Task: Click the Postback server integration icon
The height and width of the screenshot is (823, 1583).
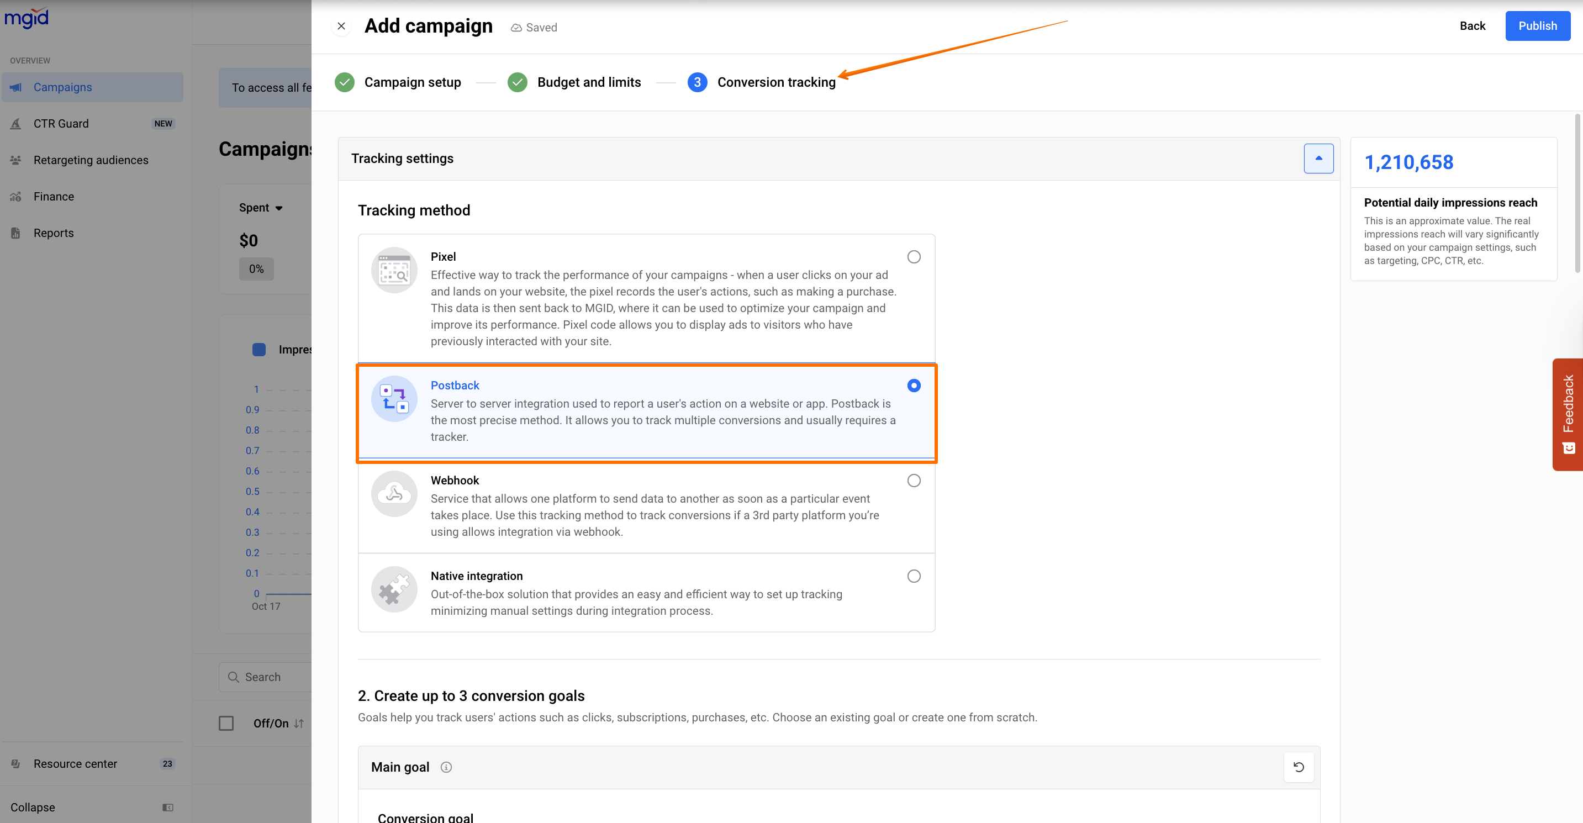Action: click(394, 398)
